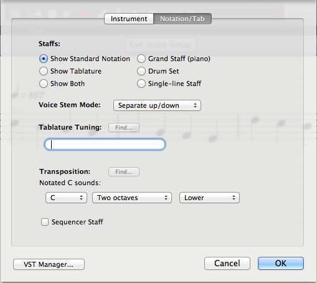
Task: Click Find button beside Transposition
Action: [124, 172]
